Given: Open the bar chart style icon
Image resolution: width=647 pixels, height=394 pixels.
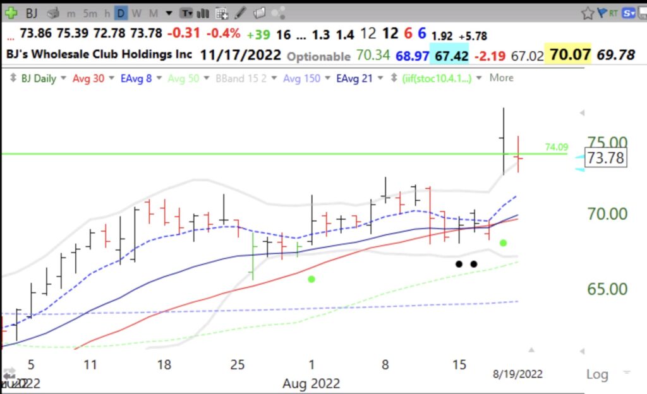Looking at the screenshot, I should click(203, 13).
